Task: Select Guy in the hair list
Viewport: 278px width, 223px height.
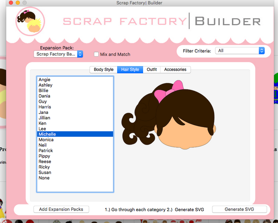Action: pos(75,102)
